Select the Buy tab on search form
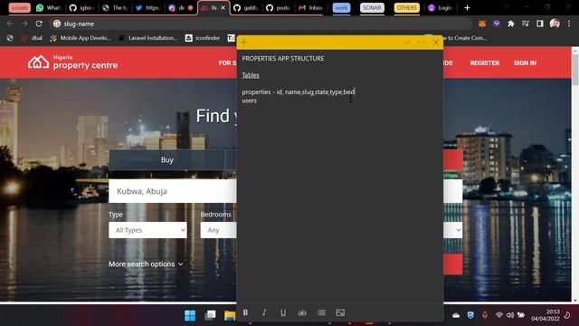Screen dimensions: 579x326 [x=166, y=159]
